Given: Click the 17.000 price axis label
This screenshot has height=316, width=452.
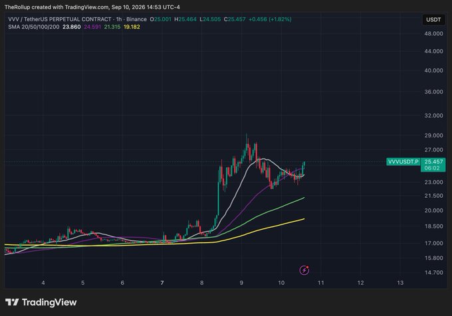Looking at the screenshot, I should click(433, 243).
